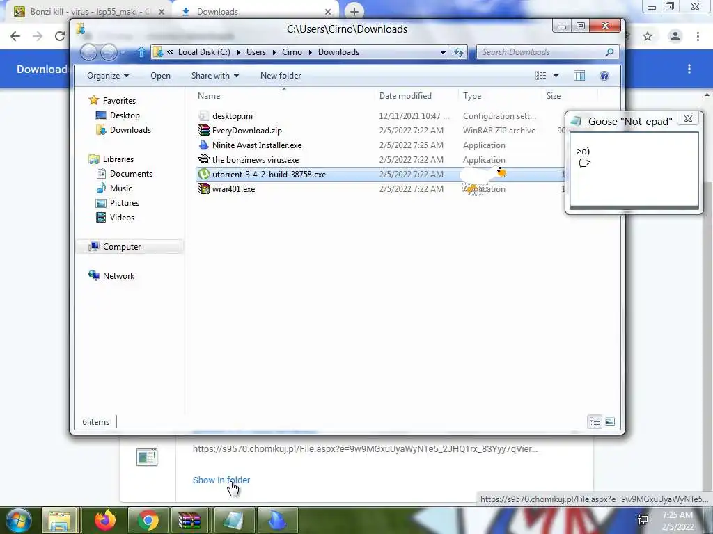713x534 pixels.
Task: Sort by the Date modified column header
Action: pyautogui.click(x=405, y=96)
